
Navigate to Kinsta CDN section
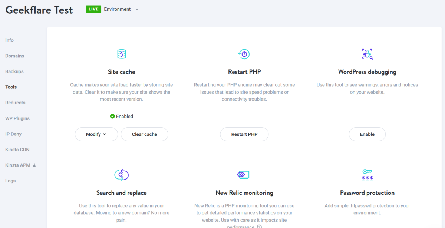[x=17, y=150]
